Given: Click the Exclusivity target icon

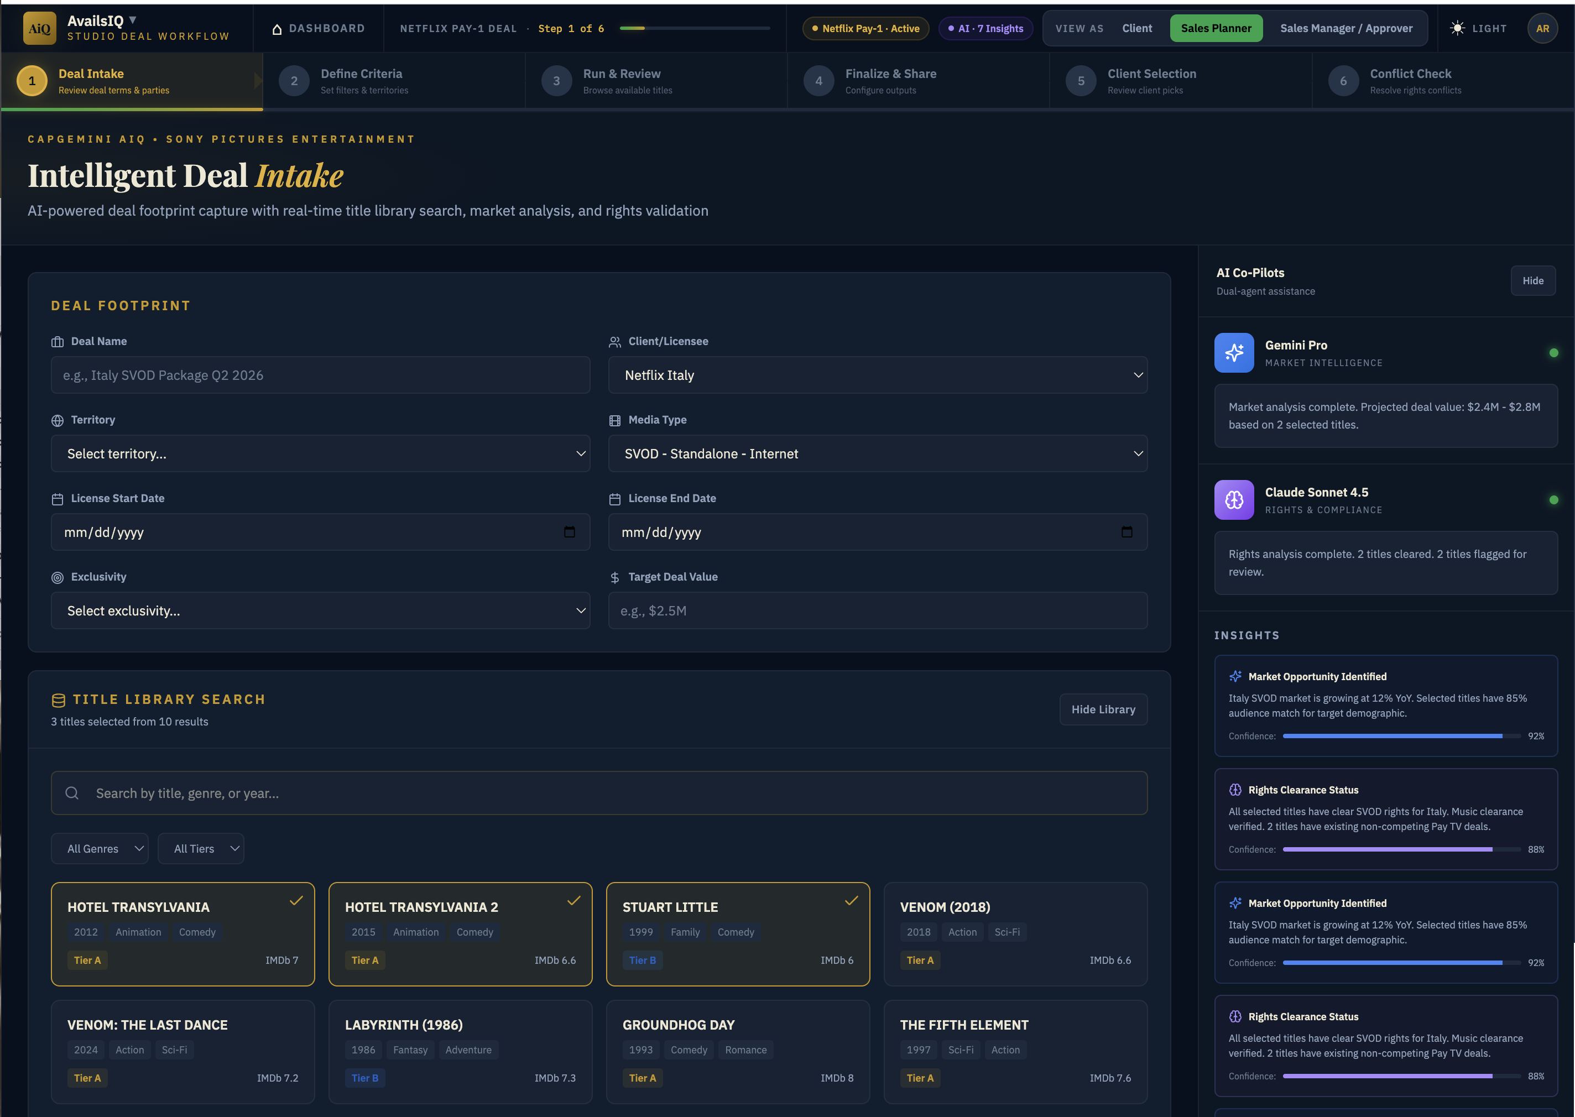Looking at the screenshot, I should 57,578.
